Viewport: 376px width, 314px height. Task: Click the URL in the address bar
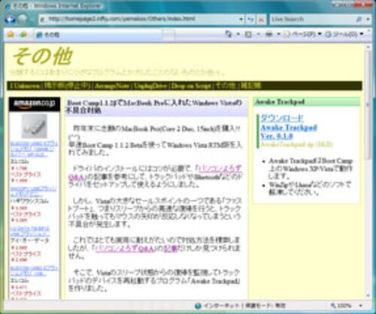[x=121, y=19]
